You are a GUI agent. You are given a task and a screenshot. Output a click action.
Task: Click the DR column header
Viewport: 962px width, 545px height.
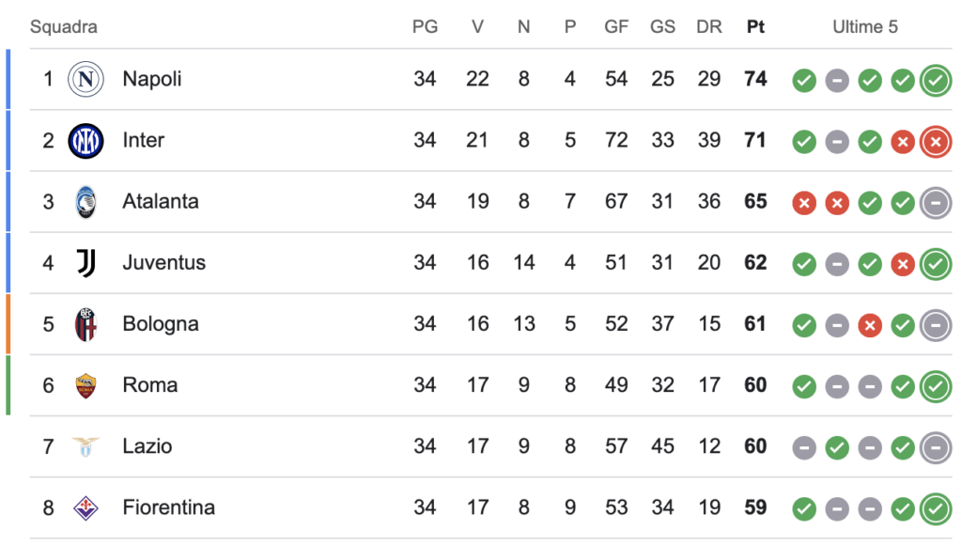(709, 27)
